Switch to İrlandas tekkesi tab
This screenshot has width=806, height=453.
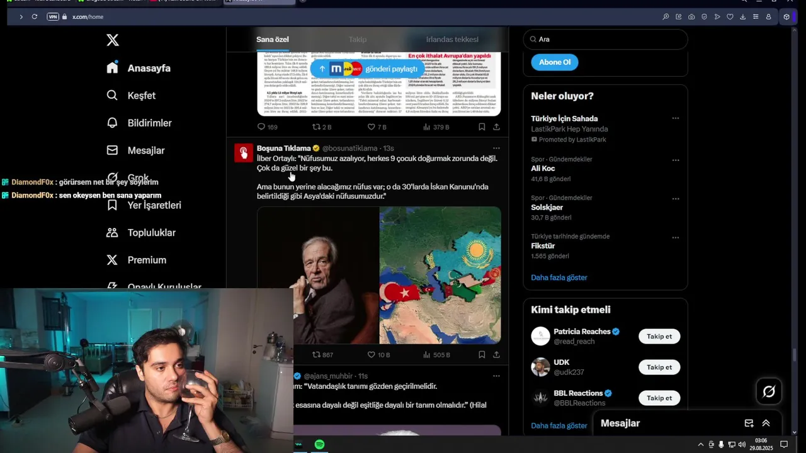pyautogui.click(x=452, y=39)
